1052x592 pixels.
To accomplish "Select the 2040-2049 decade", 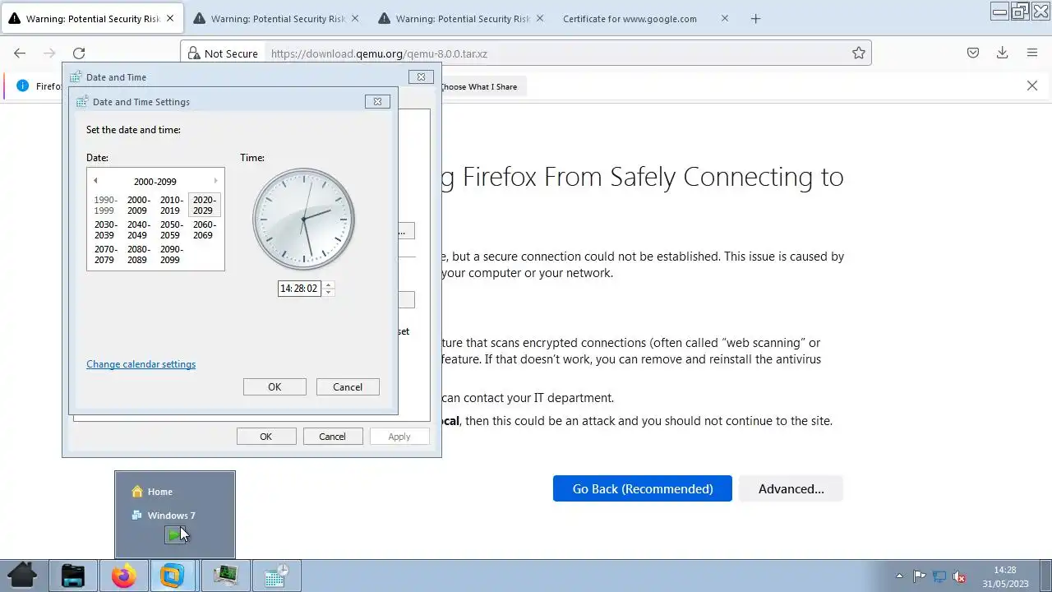I will click(138, 229).
